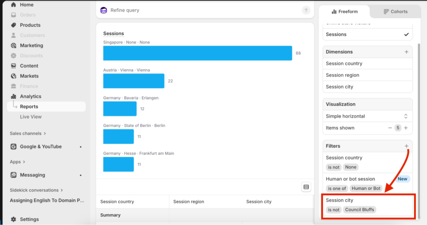Click the Session region column header
Screen dimensions: 427x225
click(x=188, y=202)
